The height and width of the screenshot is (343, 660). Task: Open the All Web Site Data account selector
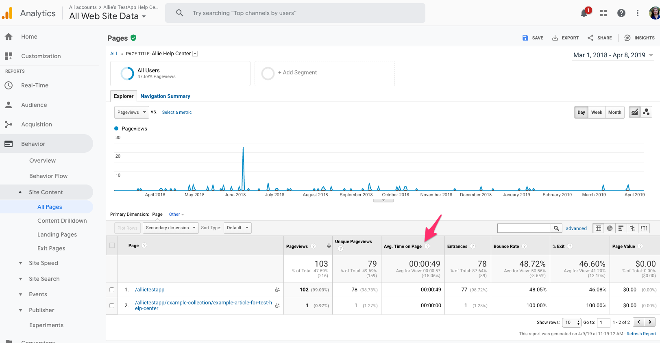click(108, 16)
